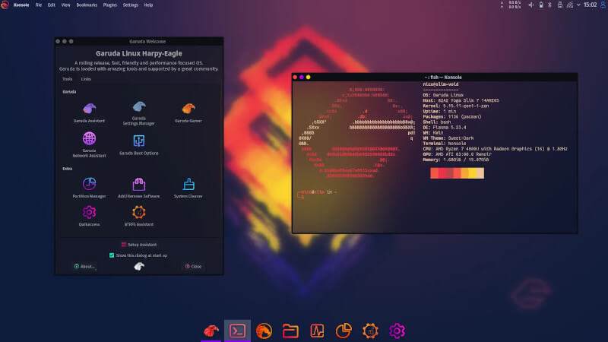Click the About button in Garuda Welcome

[84, 267]
